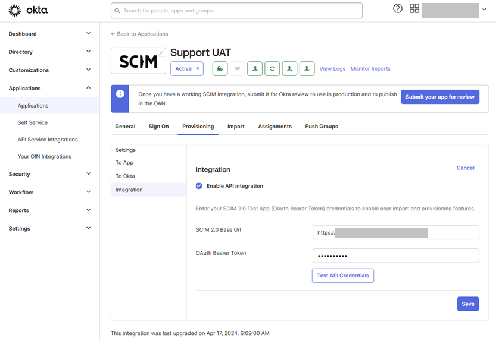Toggle Enable API integration checkbox
This screenshot has height=341, width=496.
coord(199,186)
